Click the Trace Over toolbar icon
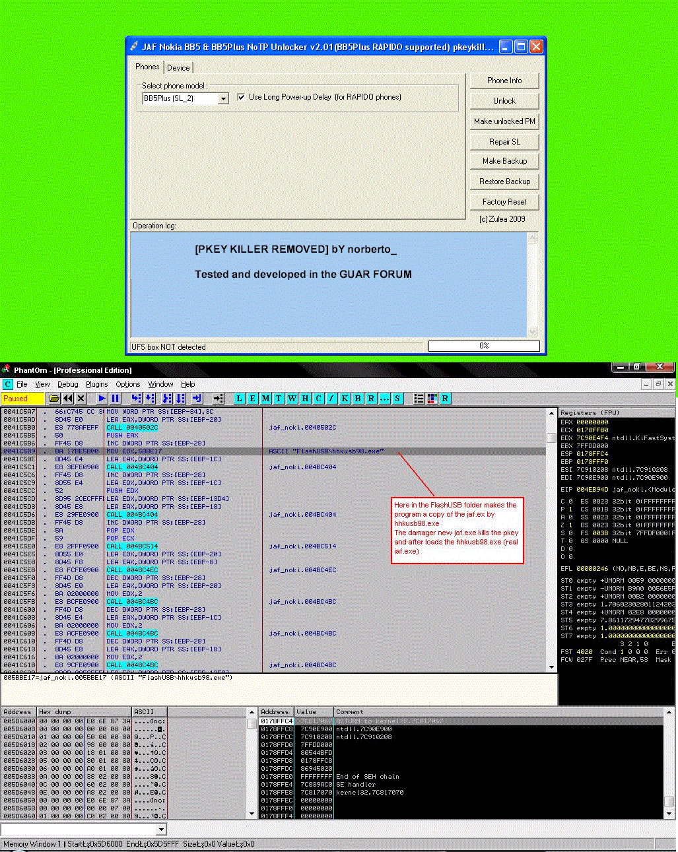The width and height of the screenshot is (678, 852). click(x=180, y=399)
